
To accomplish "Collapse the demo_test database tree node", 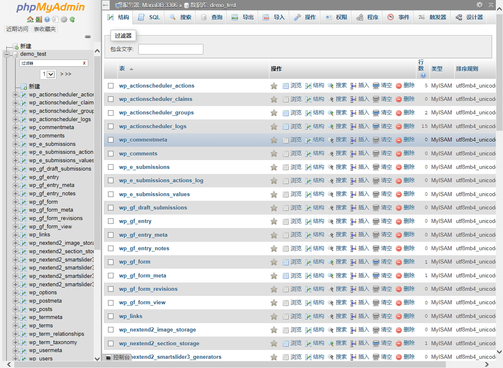I will (x=6, y=54).
